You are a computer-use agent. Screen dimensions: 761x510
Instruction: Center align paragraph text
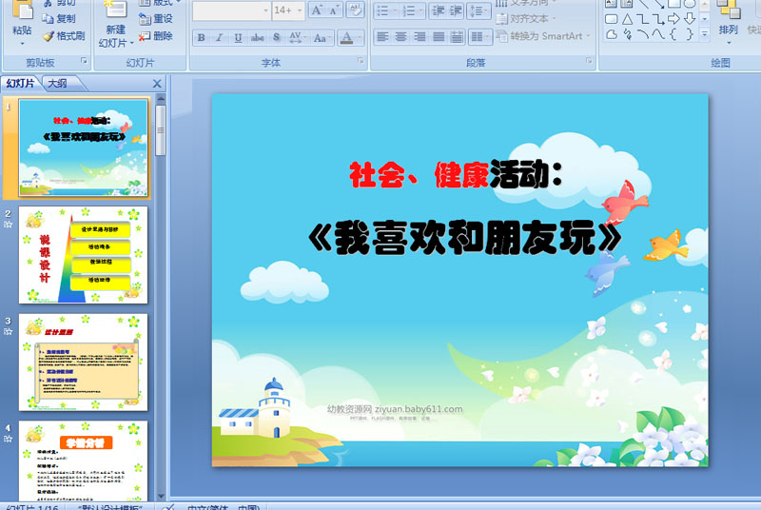pyautogui.click(x=400, y=37)
